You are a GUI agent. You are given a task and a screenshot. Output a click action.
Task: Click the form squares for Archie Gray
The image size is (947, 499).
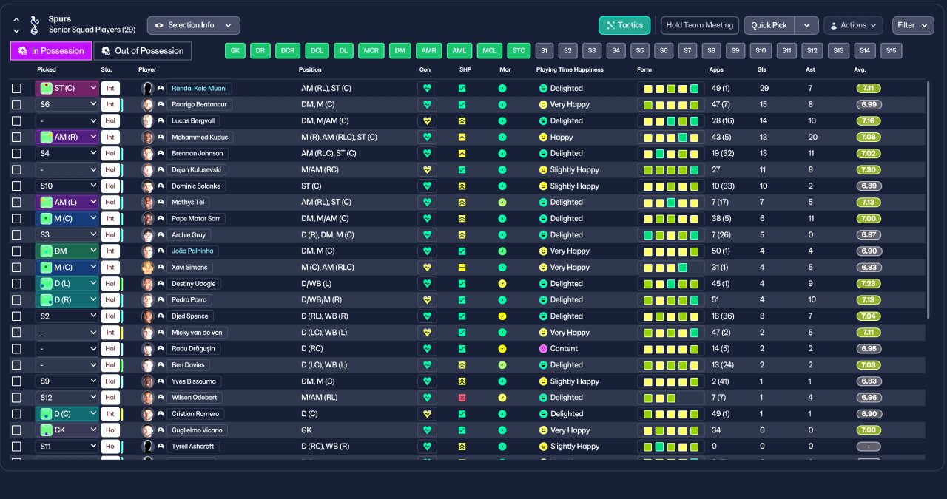pos(671,235)
